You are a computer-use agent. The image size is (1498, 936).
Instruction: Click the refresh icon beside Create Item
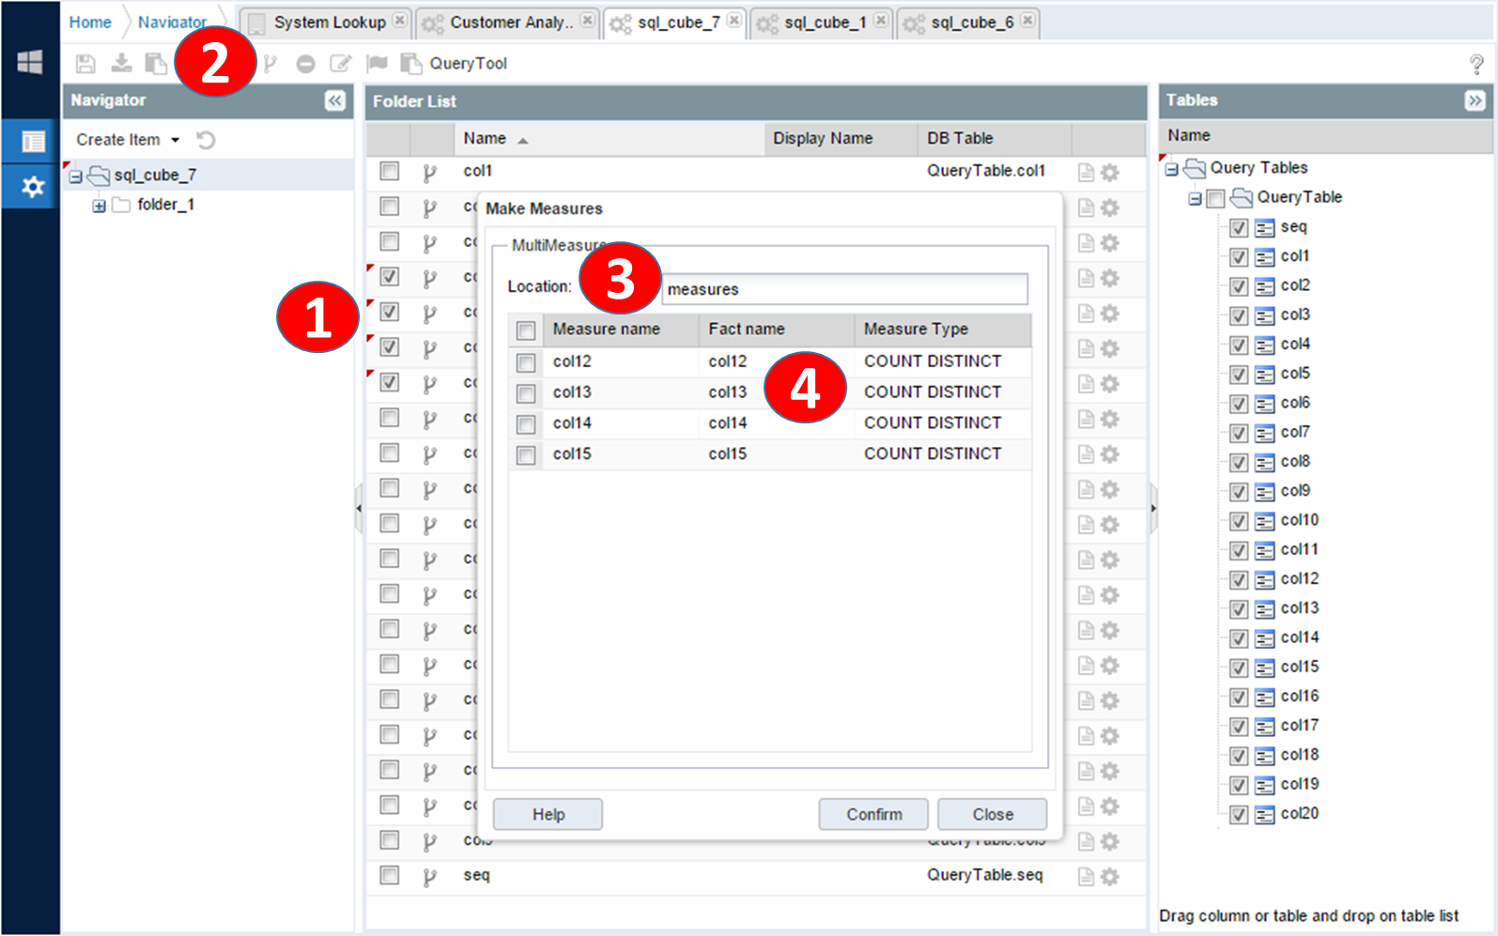tap(206, 140)
